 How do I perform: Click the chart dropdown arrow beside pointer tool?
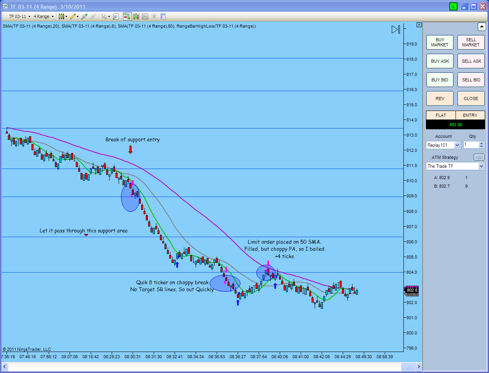109,16
